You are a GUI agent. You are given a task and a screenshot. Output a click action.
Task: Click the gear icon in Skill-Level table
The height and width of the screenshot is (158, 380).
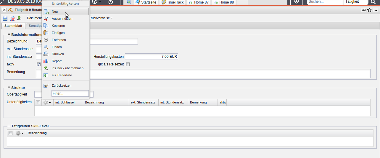tap(19, 133)
